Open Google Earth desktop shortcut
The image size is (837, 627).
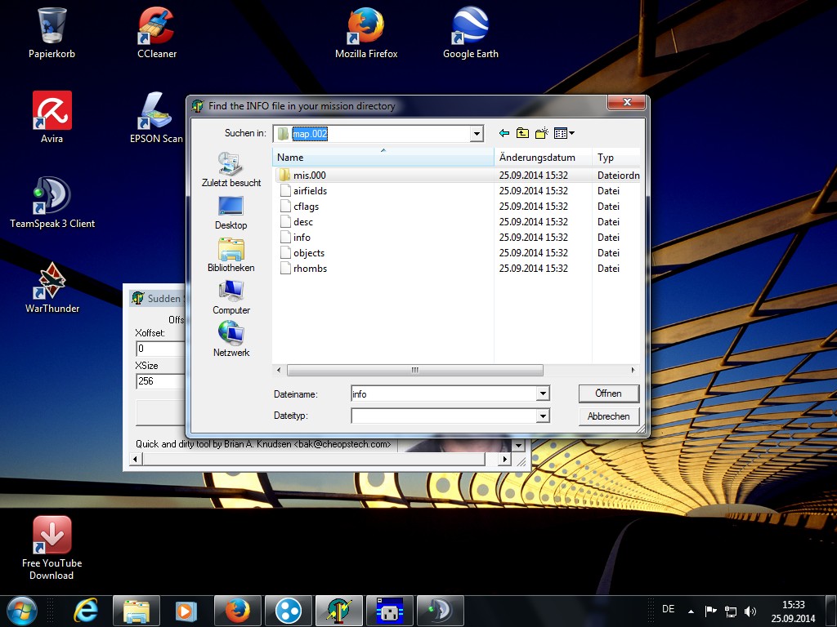pyautogui.click(x=470, y=33)
